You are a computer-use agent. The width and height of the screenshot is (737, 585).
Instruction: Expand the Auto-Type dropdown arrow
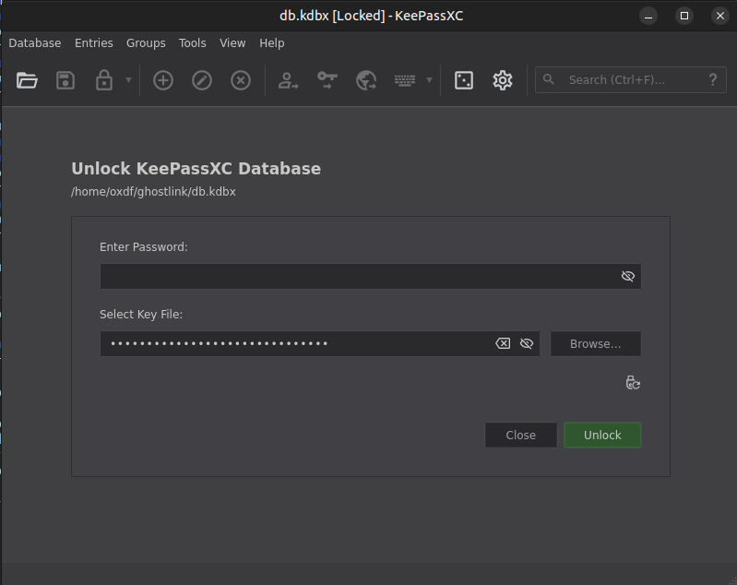point(429,80)
